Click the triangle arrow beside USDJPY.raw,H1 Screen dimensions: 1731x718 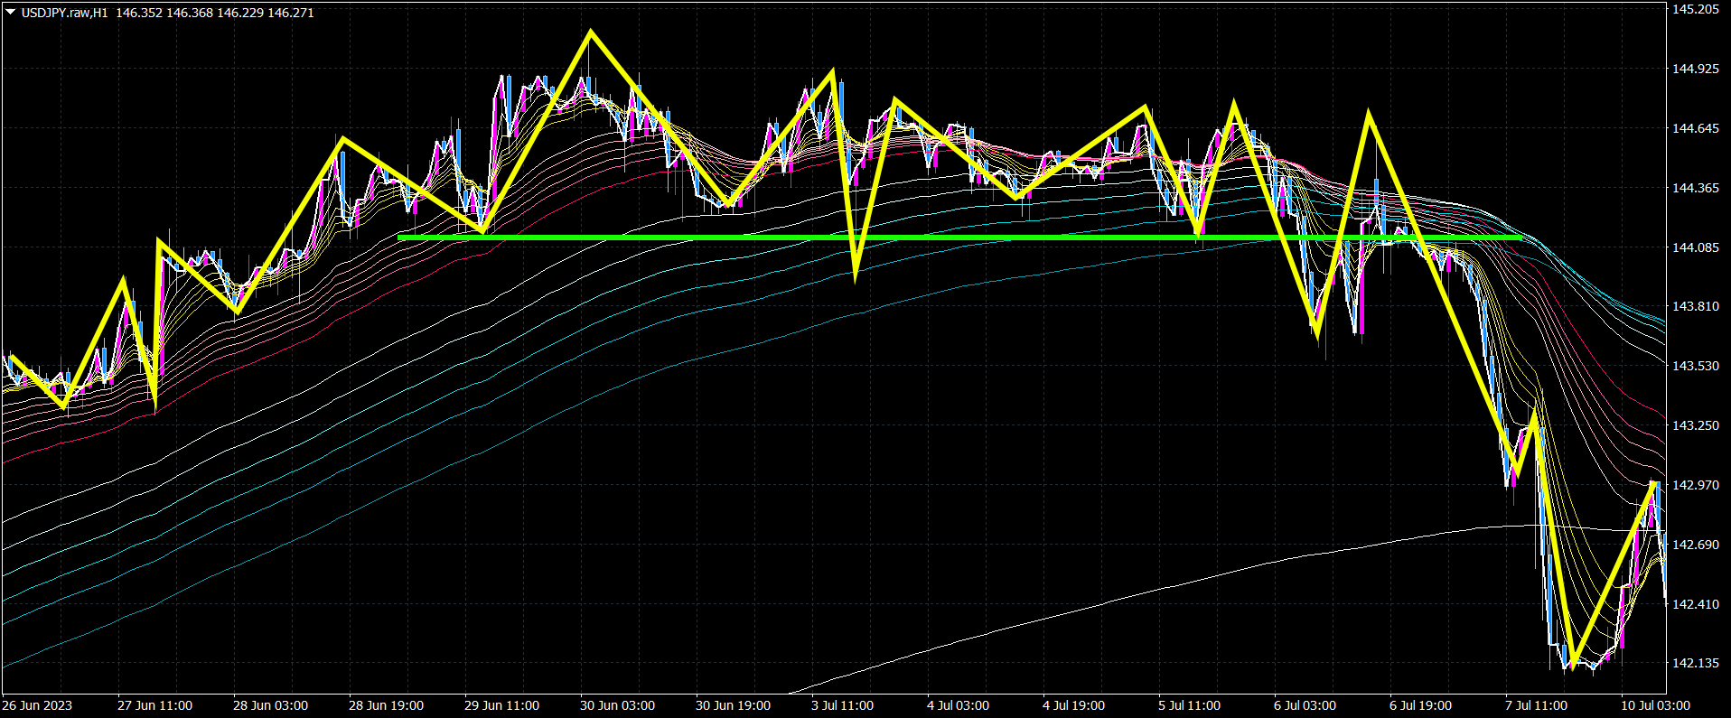click(x=11, y=13)
